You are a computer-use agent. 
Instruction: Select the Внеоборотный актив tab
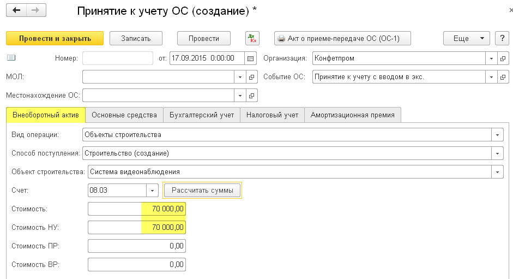(46, 115)
